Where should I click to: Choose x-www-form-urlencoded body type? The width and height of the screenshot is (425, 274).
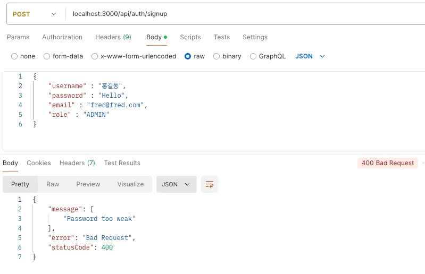click(95, 56)
